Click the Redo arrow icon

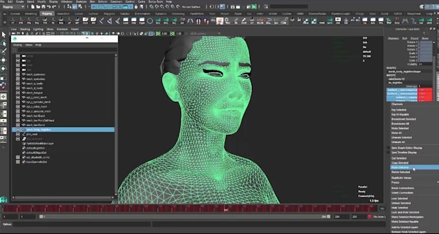point(54,6)
